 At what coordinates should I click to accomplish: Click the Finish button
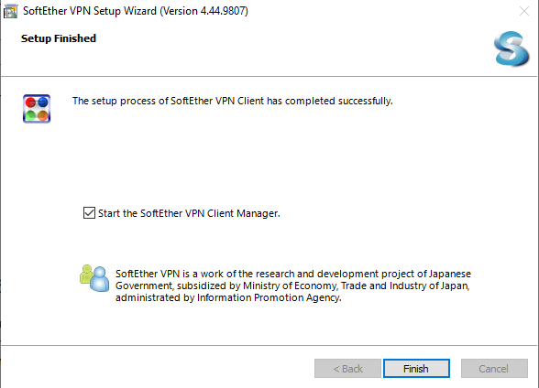(x=416, y=369)
